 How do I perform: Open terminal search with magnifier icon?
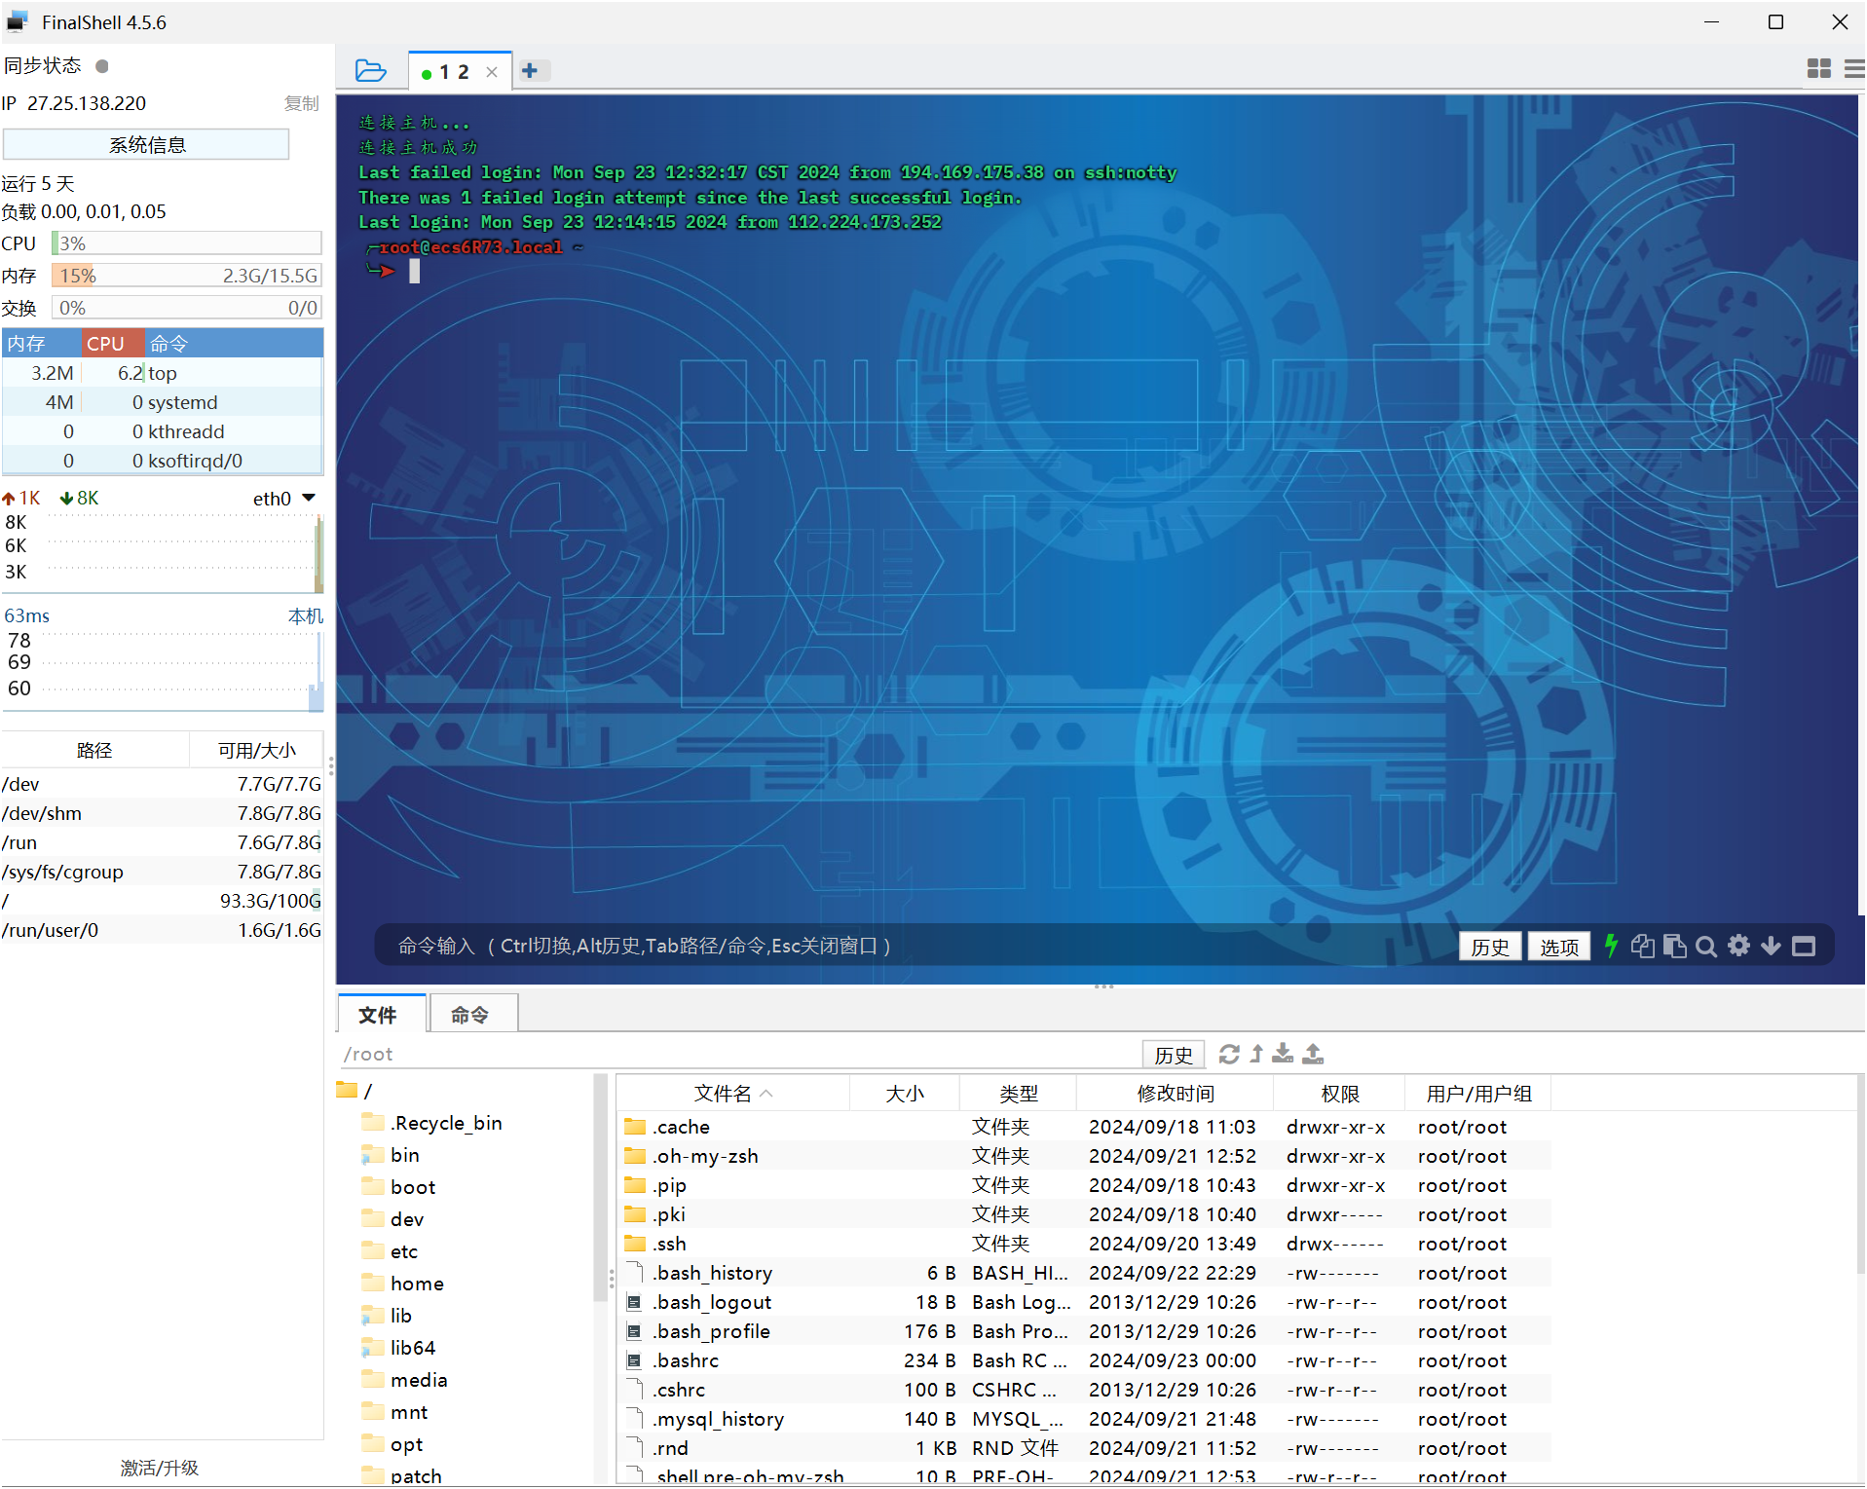coord(1705,946)
